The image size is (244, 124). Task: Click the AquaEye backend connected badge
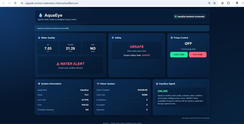190,16
